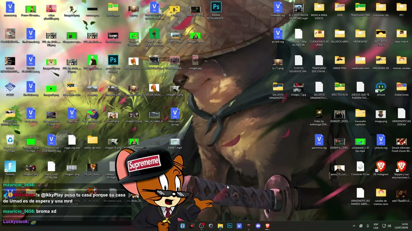Select the EFECTOS KICK folder
The height and width of the screenshot is (231, 412).
[x=340, y=89]
